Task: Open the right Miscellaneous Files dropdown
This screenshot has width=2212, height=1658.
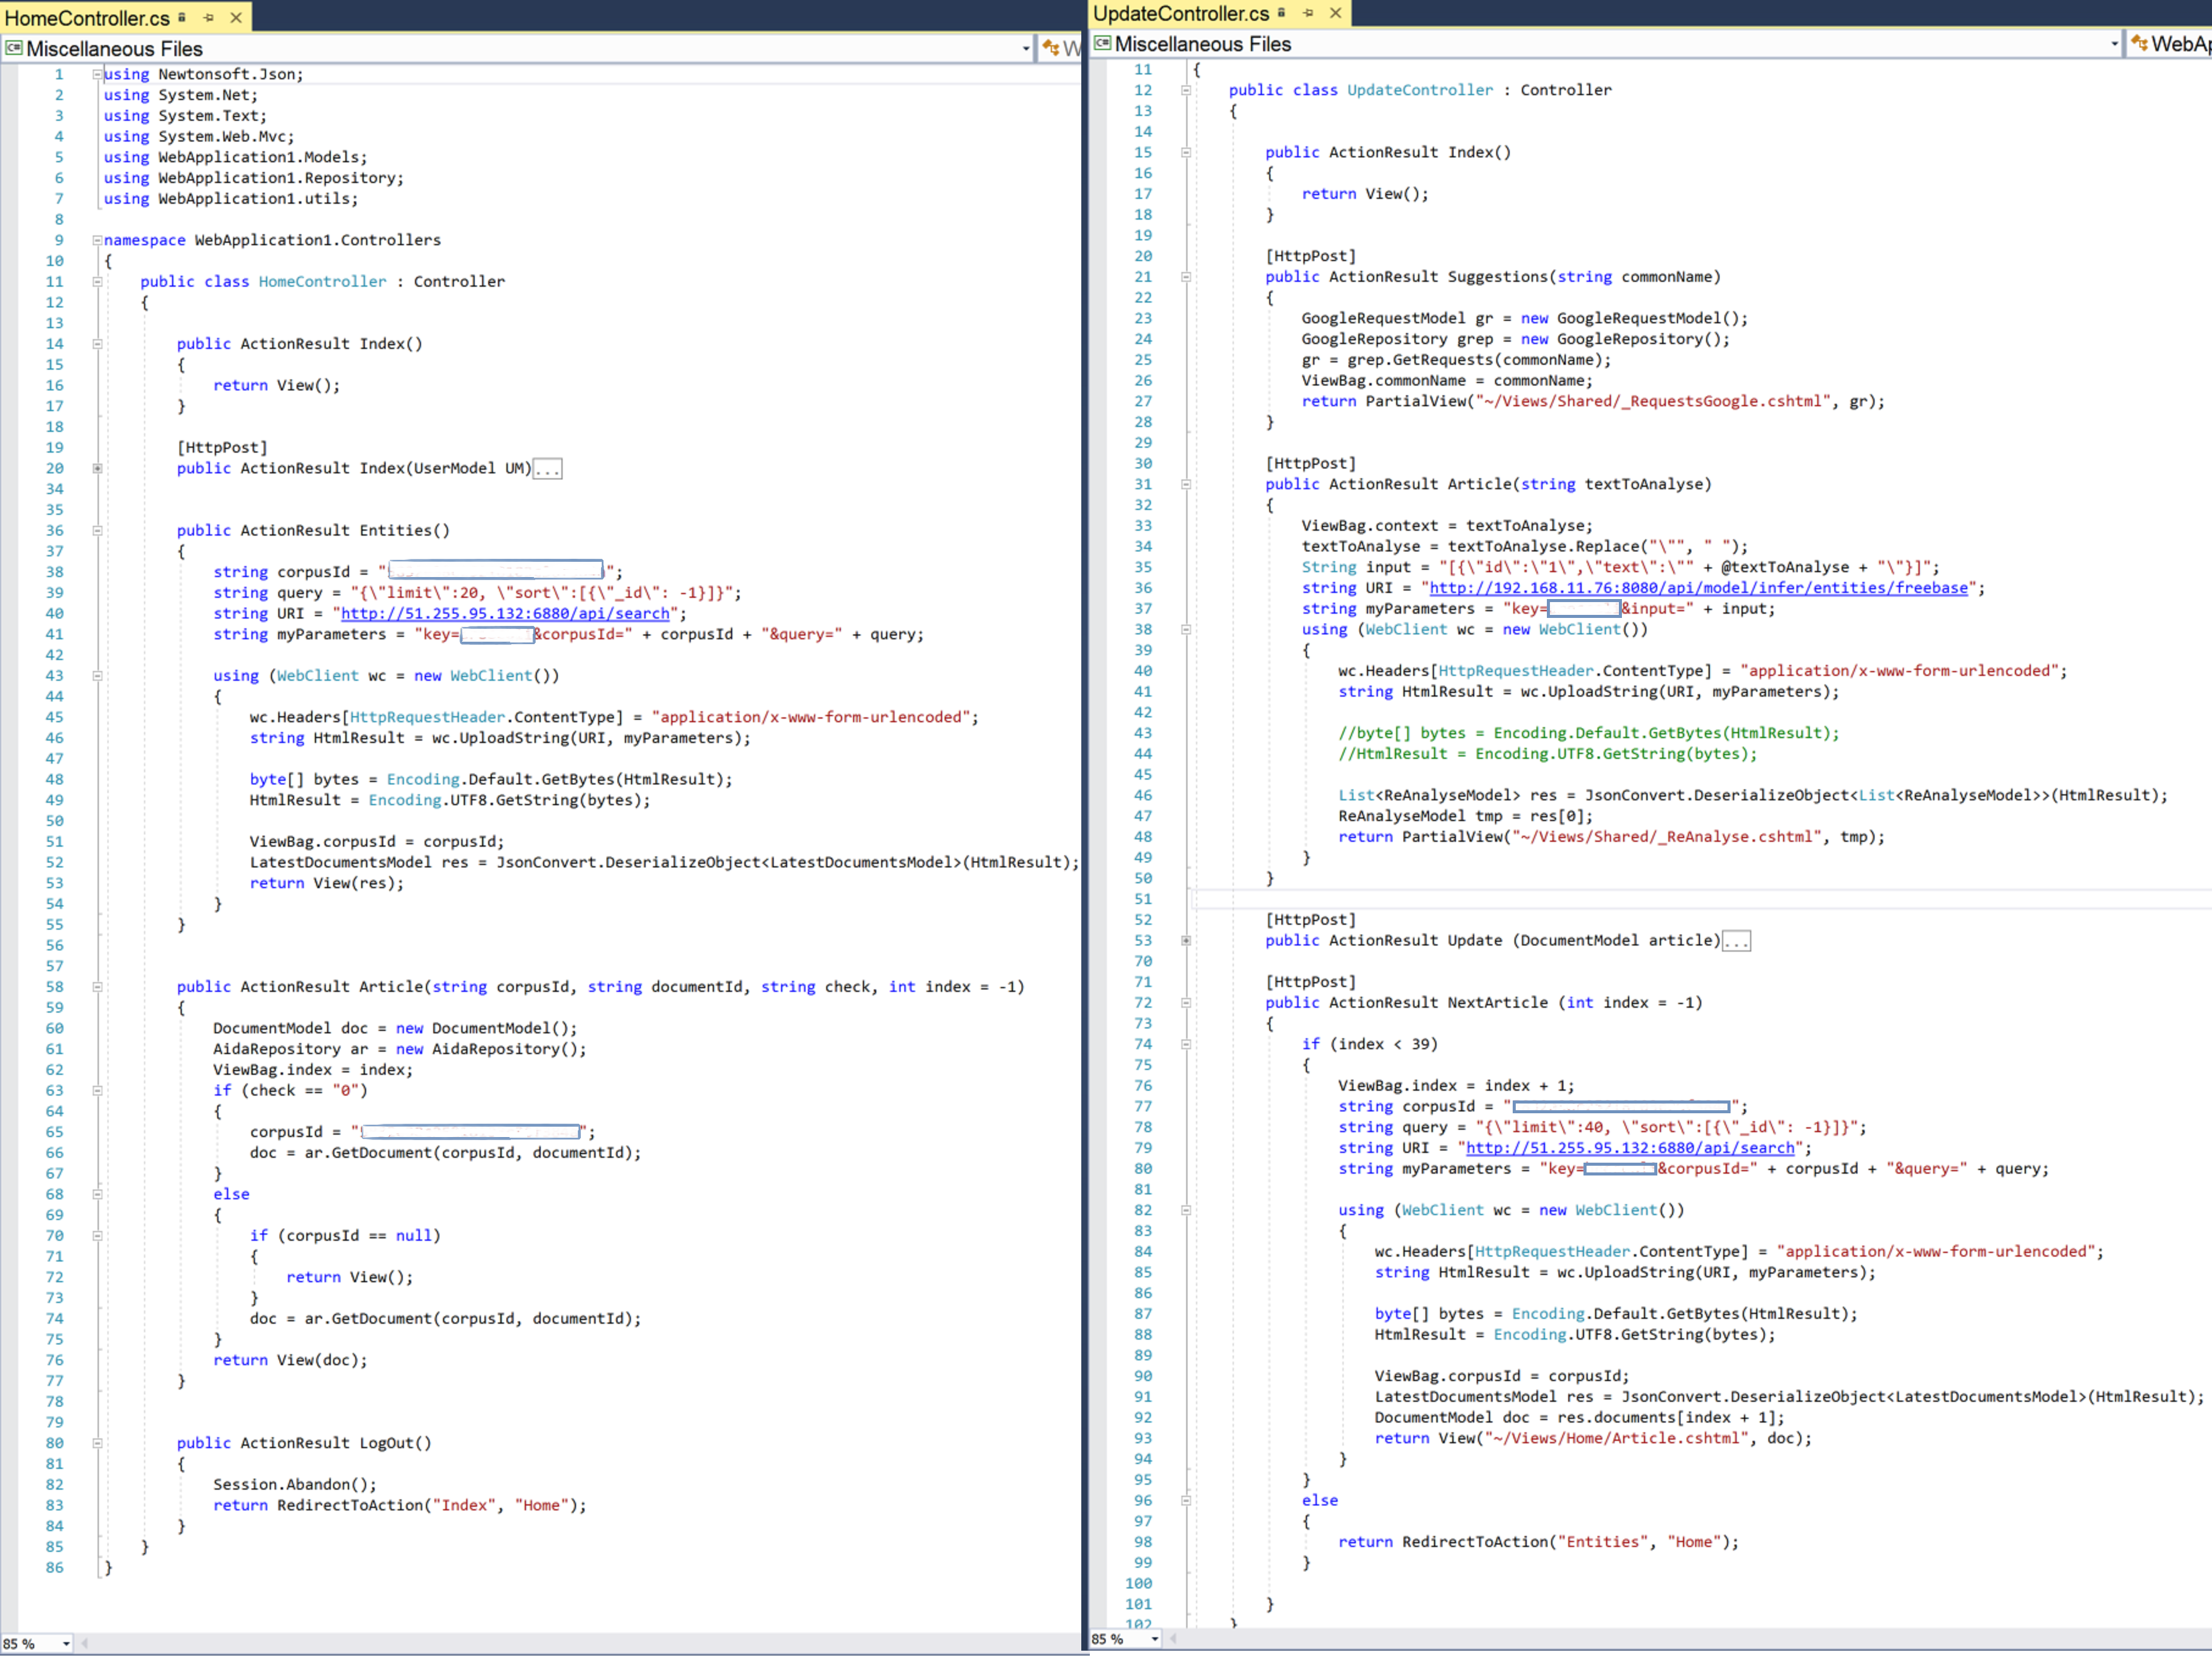Action: pos(2114,44)
